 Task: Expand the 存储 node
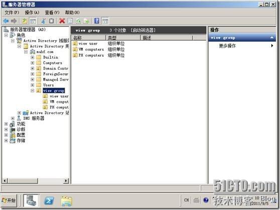[6, 141]
